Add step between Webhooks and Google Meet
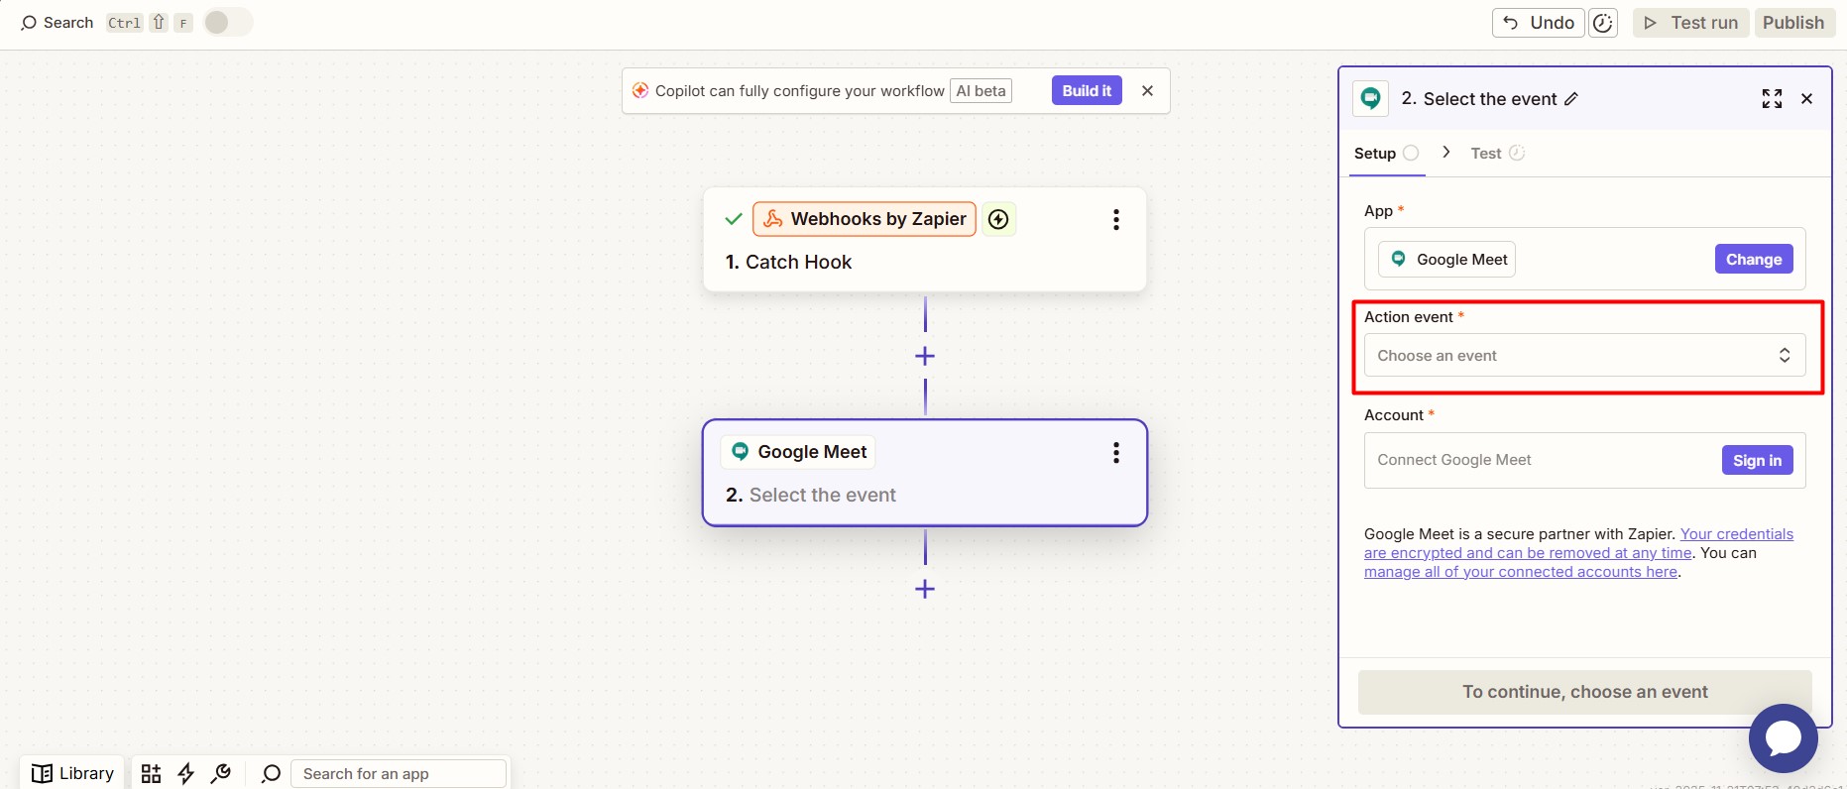This screenshot has height=789, width=1847. [x=925, y=356]
